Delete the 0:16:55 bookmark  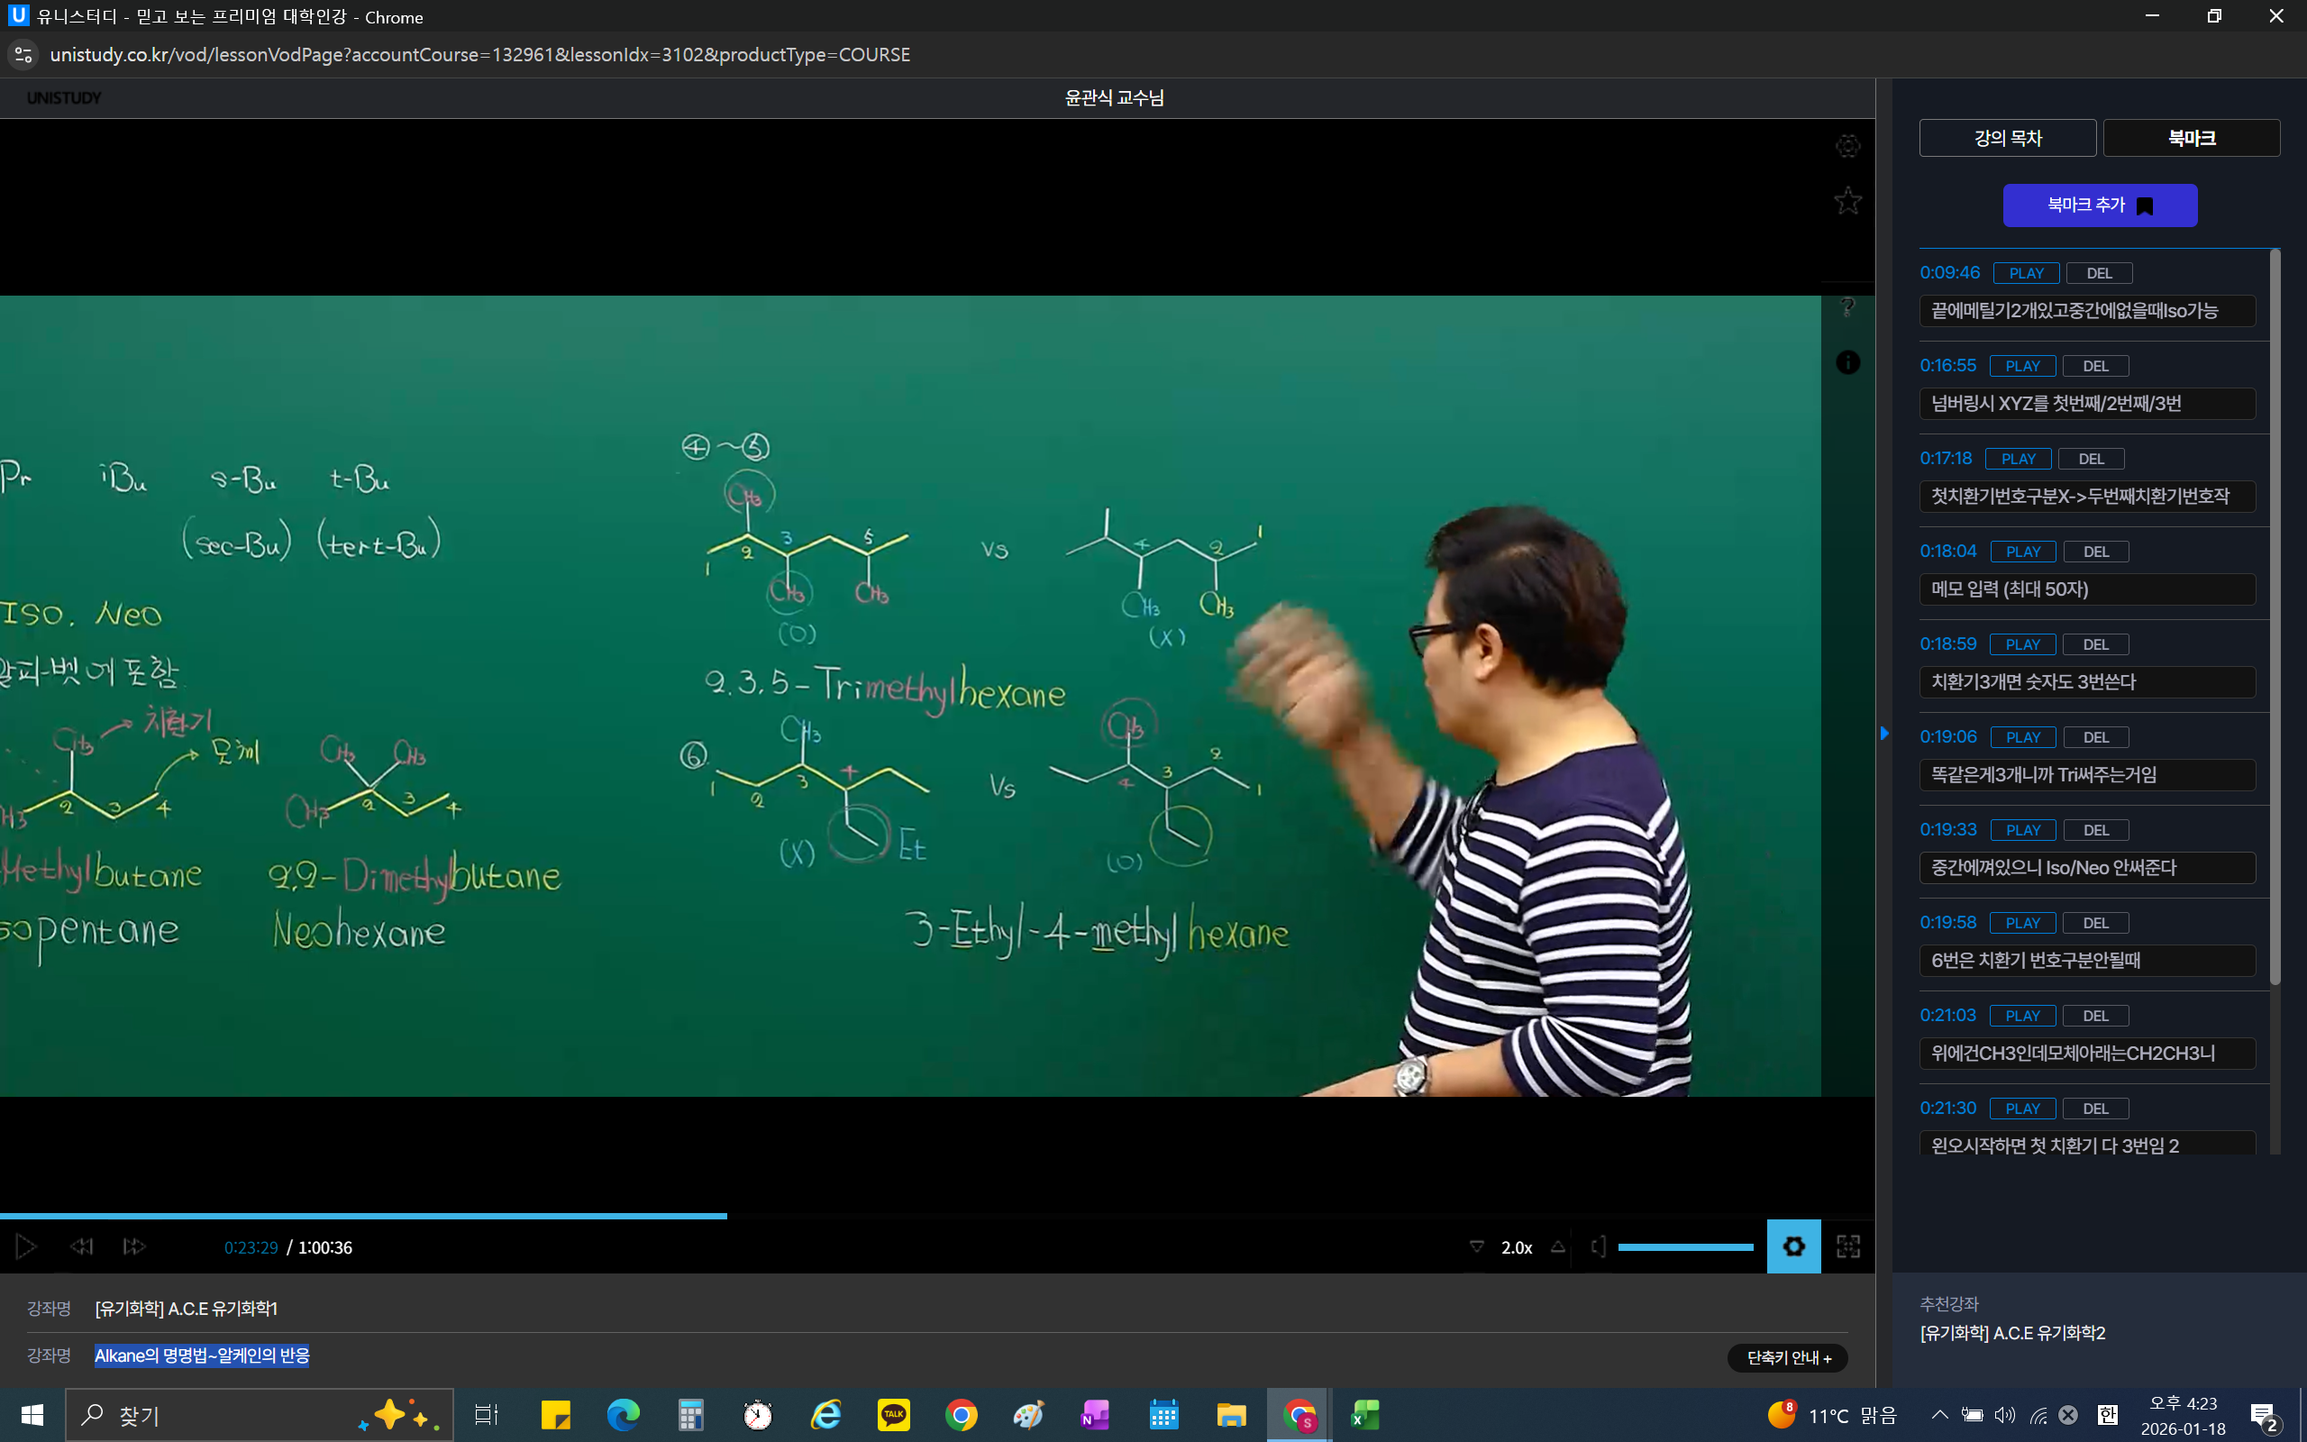point(2095,366)
